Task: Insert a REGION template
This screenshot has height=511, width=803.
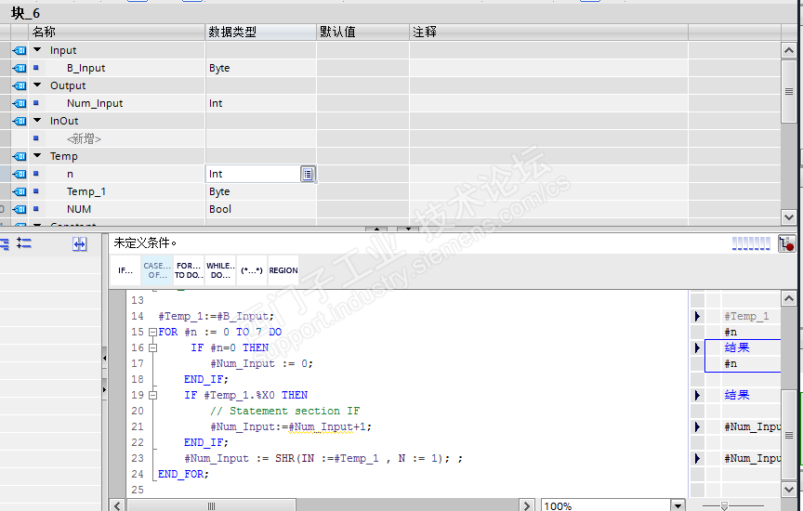Action: (x=283, y=270)
